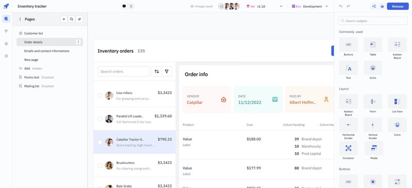The image size is (412, 188).
Task: Toggle the preview eye icon
Action: [382, 6]
